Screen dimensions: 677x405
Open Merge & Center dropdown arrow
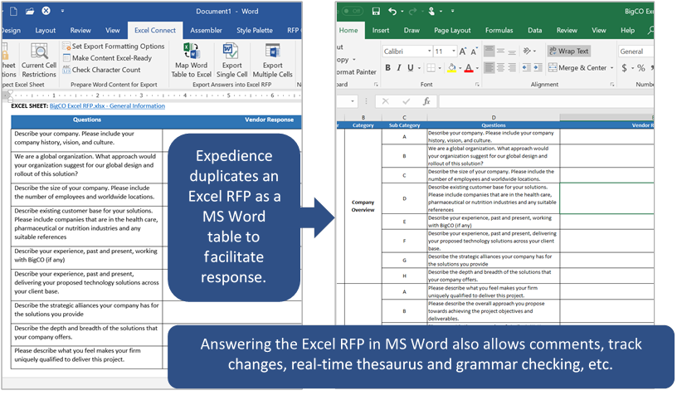point(612,68)
